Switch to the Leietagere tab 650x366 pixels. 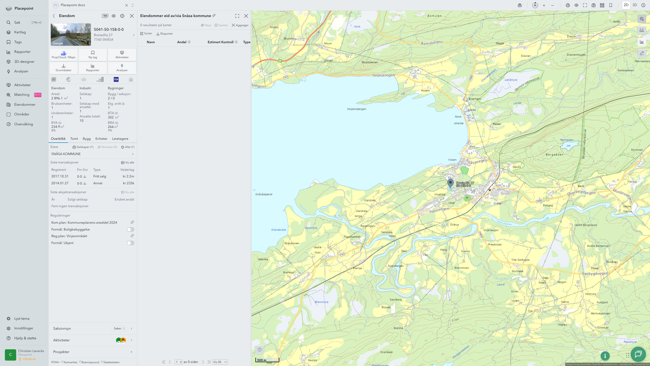coord(120,139)
